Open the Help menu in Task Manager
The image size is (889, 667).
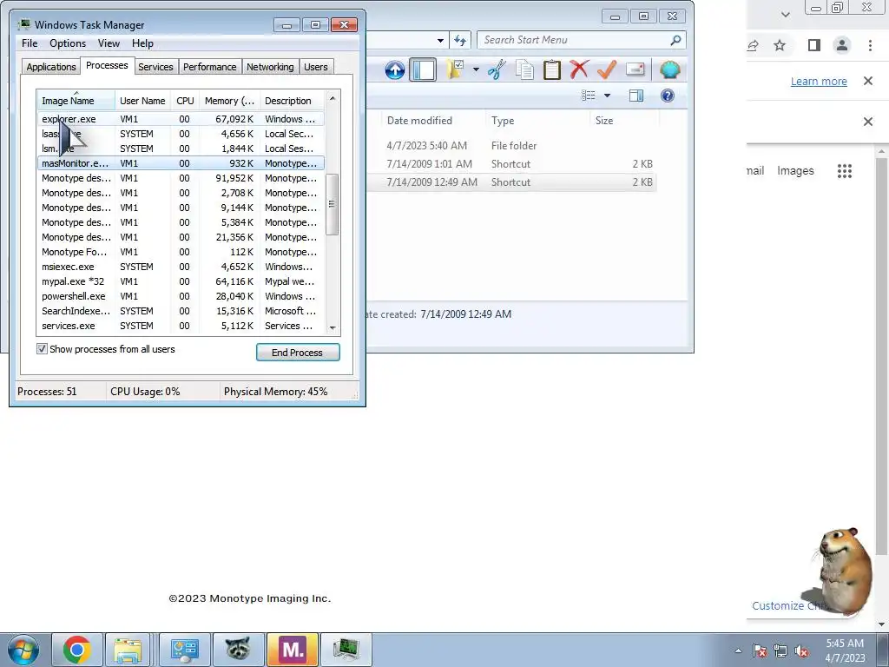pos(142,43)
